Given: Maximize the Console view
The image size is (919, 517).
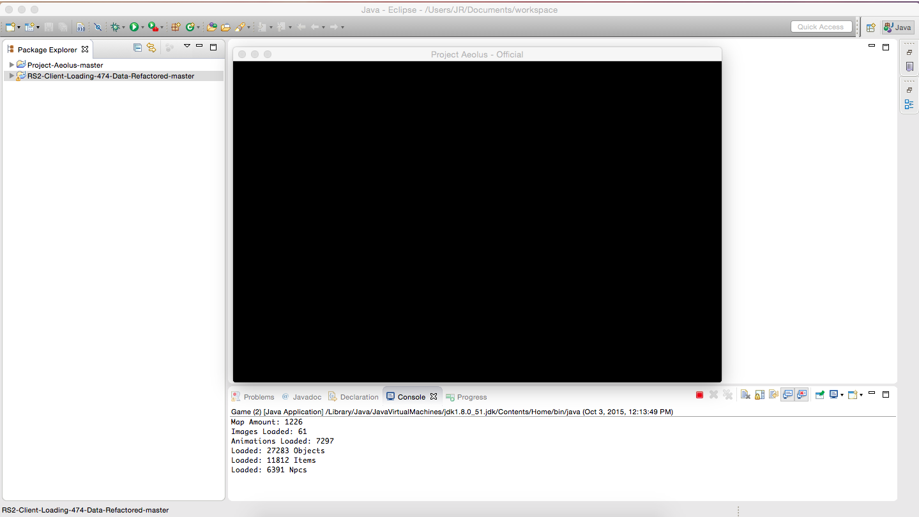Looking at the screenshot, I should [x=886, y=394].
